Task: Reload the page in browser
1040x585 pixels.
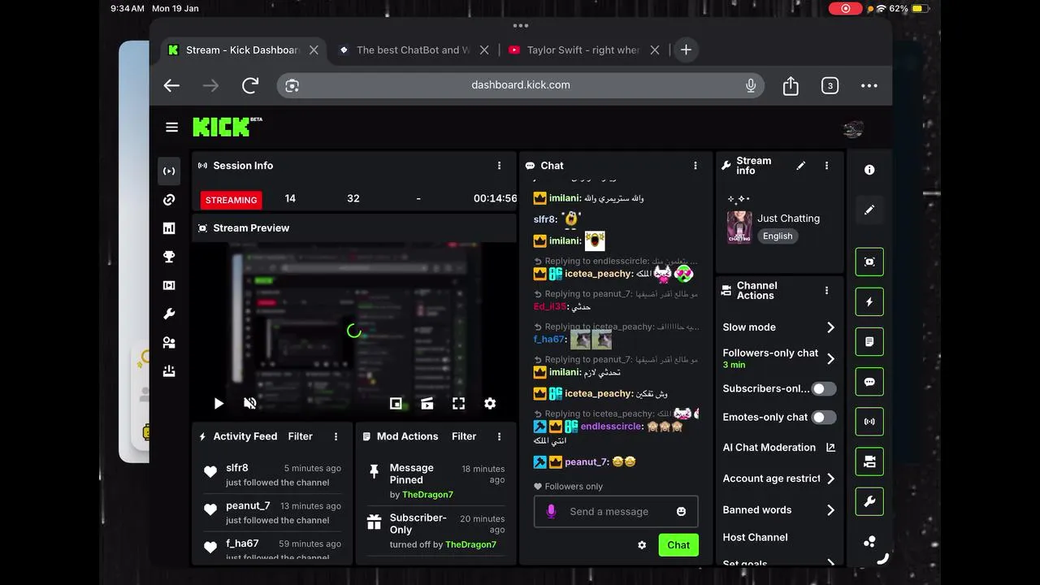Action: pos(250,85)
